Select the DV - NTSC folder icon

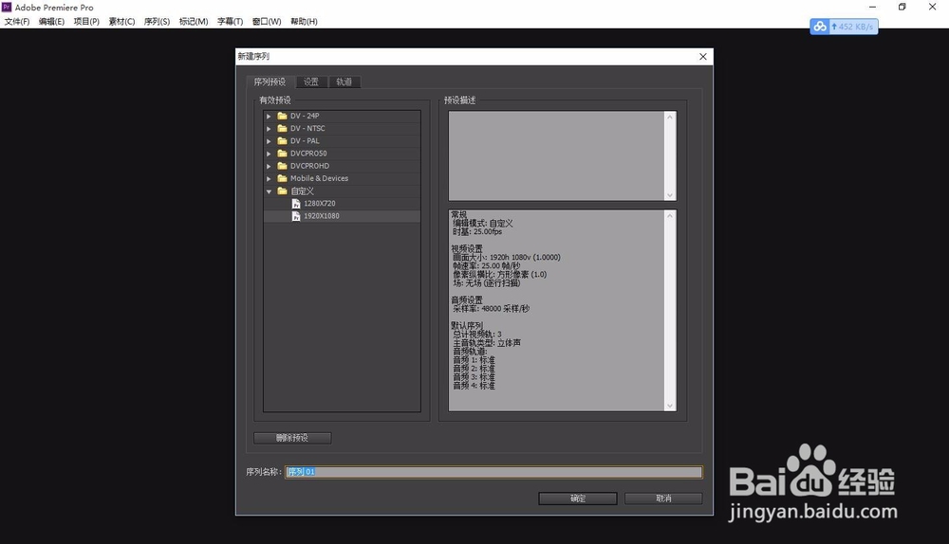(x=282, y=128)
